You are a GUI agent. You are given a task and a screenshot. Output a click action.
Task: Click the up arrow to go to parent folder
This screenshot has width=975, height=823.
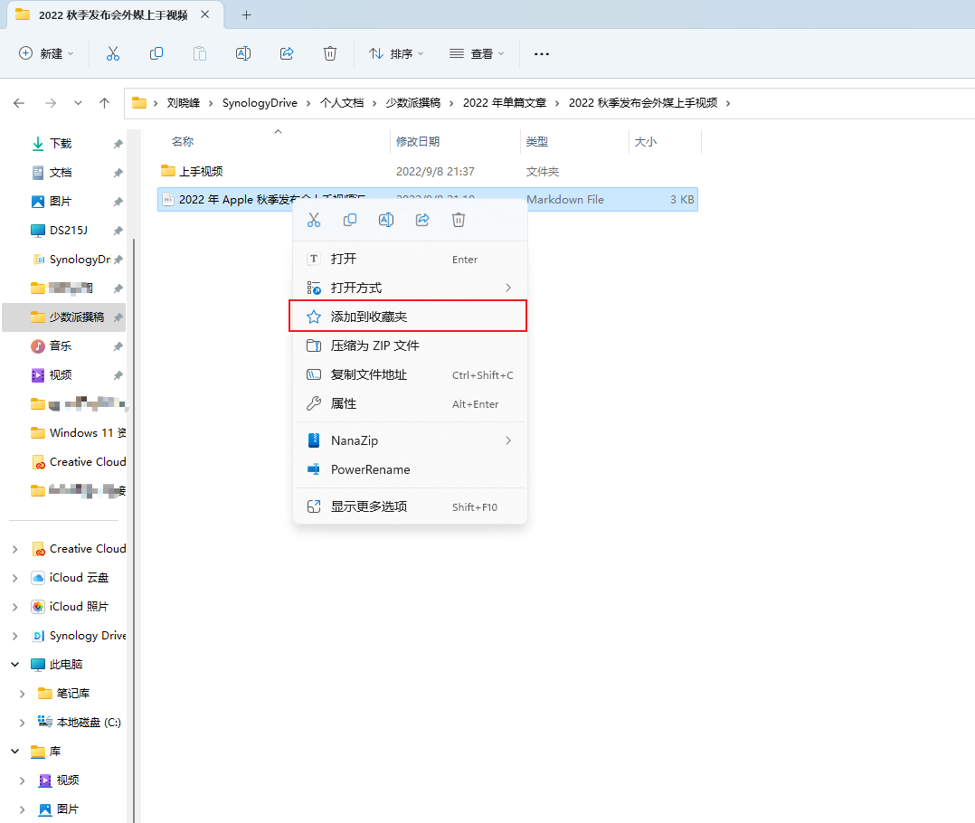point(104,103)
